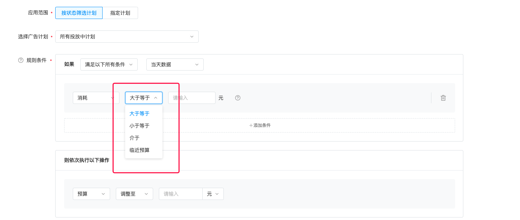Collapse the open 大于等于 operator select box
The height and width of the screenshot is (220, 520).
[143, 98]
